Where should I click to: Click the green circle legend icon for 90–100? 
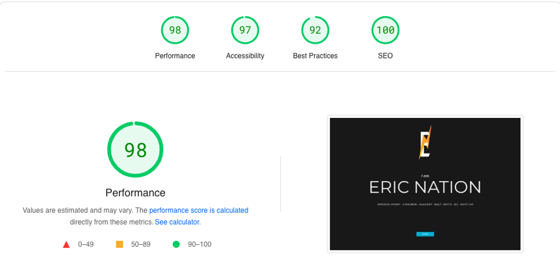point(176,244)
